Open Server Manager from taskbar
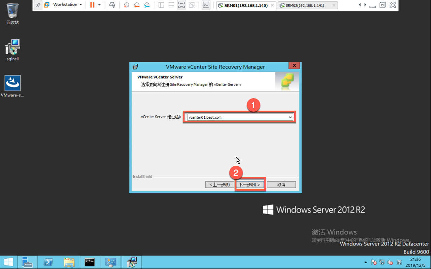 27,262
